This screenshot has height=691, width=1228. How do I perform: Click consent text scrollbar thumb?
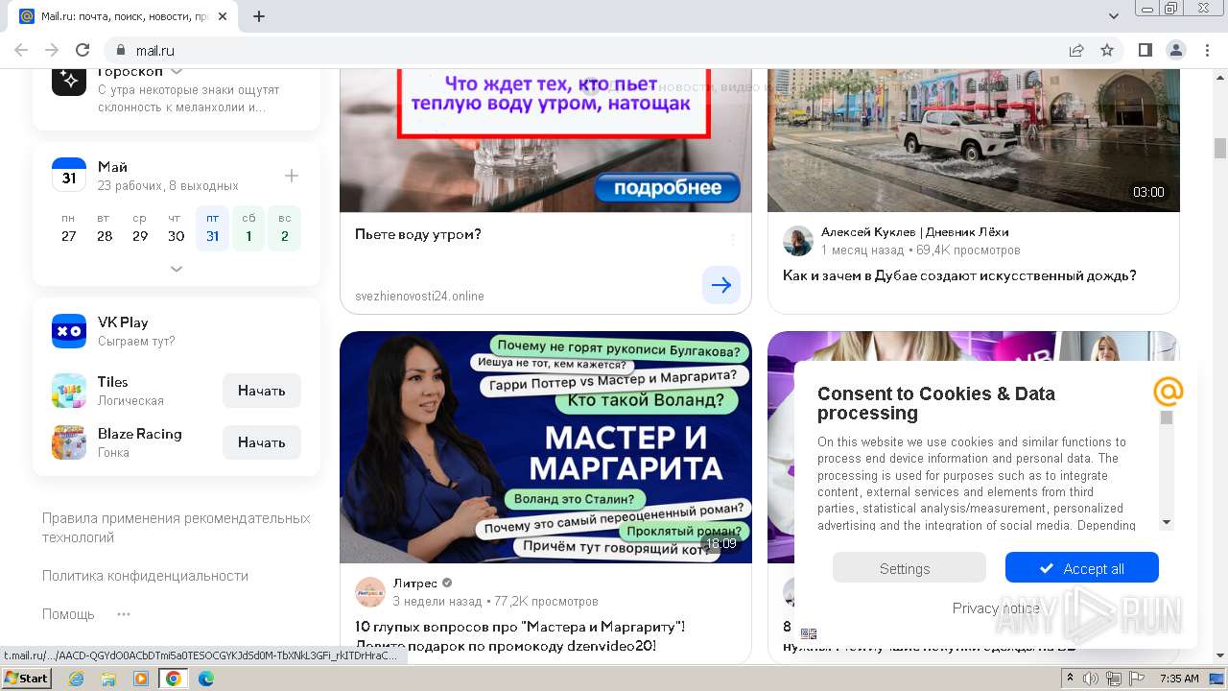point(1167,417)
